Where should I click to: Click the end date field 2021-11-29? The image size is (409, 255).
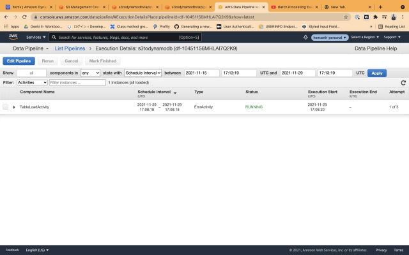tap(298, 73)
